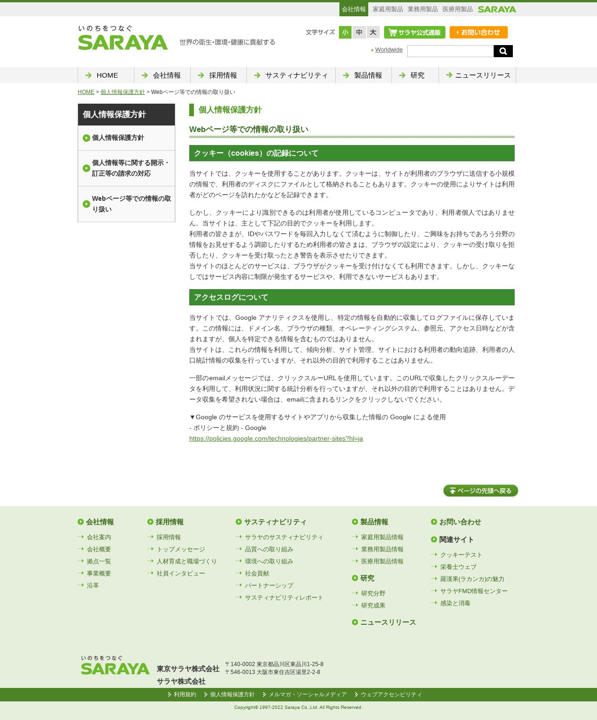Open HOME in main navigation
This screenshot has height=720, width=597.
(x=106, y=75)
